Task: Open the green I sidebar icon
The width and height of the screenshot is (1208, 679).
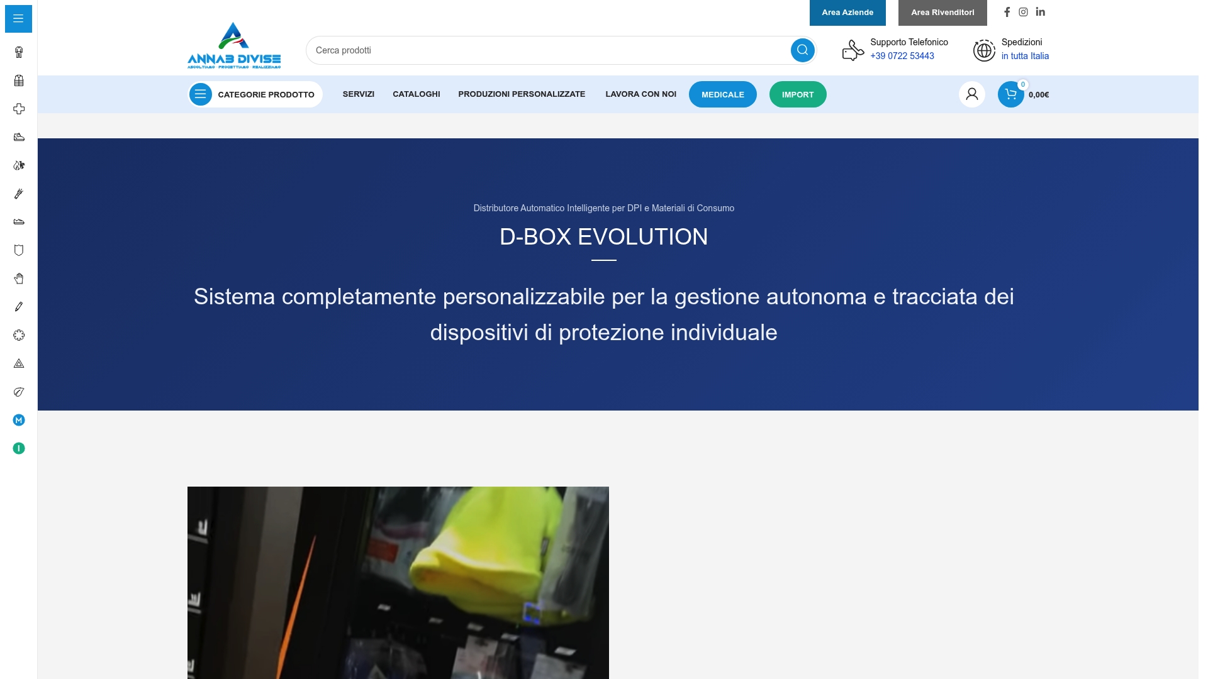Action: (19, 448)
